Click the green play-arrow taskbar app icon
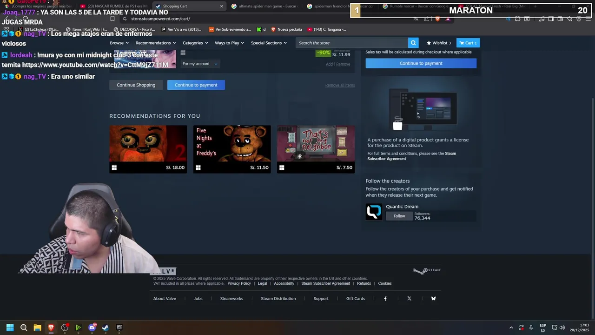 coord(78,328)
